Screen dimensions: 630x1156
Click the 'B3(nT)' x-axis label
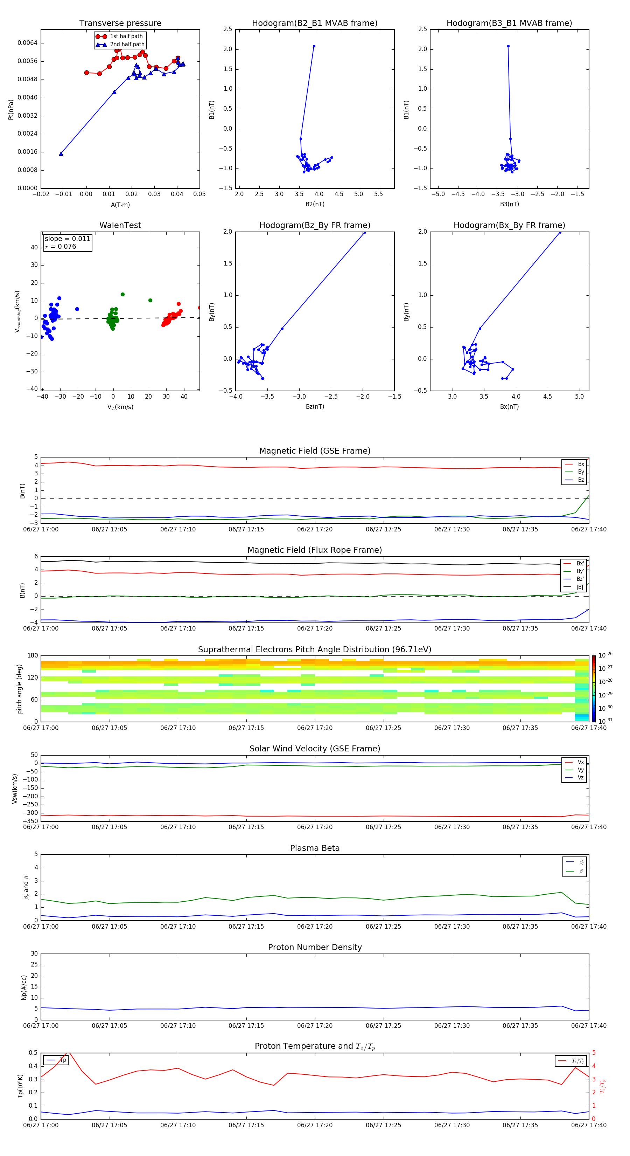pyautogui.click(x=509, y=204)
